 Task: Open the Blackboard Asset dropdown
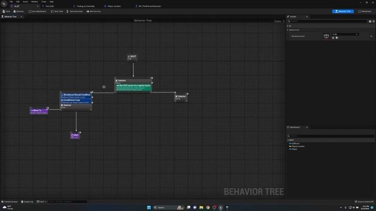345,35
